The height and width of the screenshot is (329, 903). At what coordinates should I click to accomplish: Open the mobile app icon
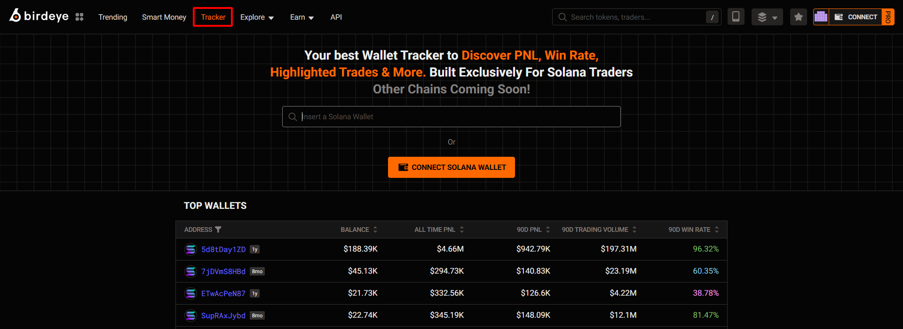point(736,17)
